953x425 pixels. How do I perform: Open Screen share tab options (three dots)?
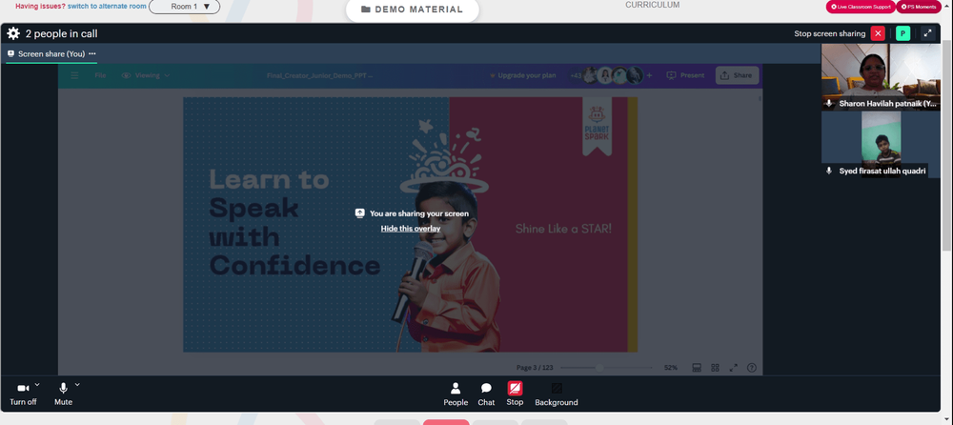tap(92, 53)
